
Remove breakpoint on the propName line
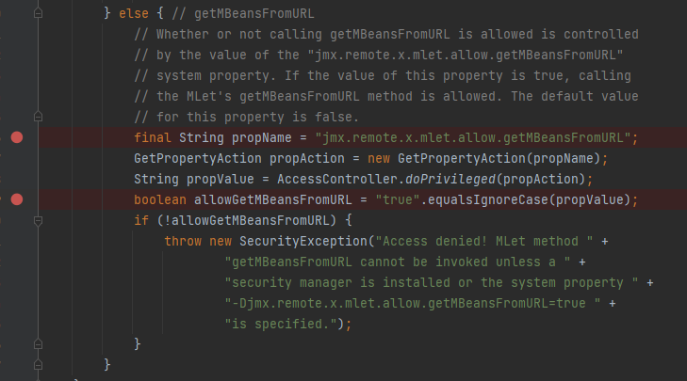16,137
